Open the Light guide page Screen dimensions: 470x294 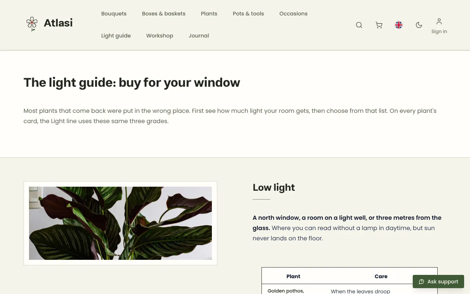click(116, 36)
